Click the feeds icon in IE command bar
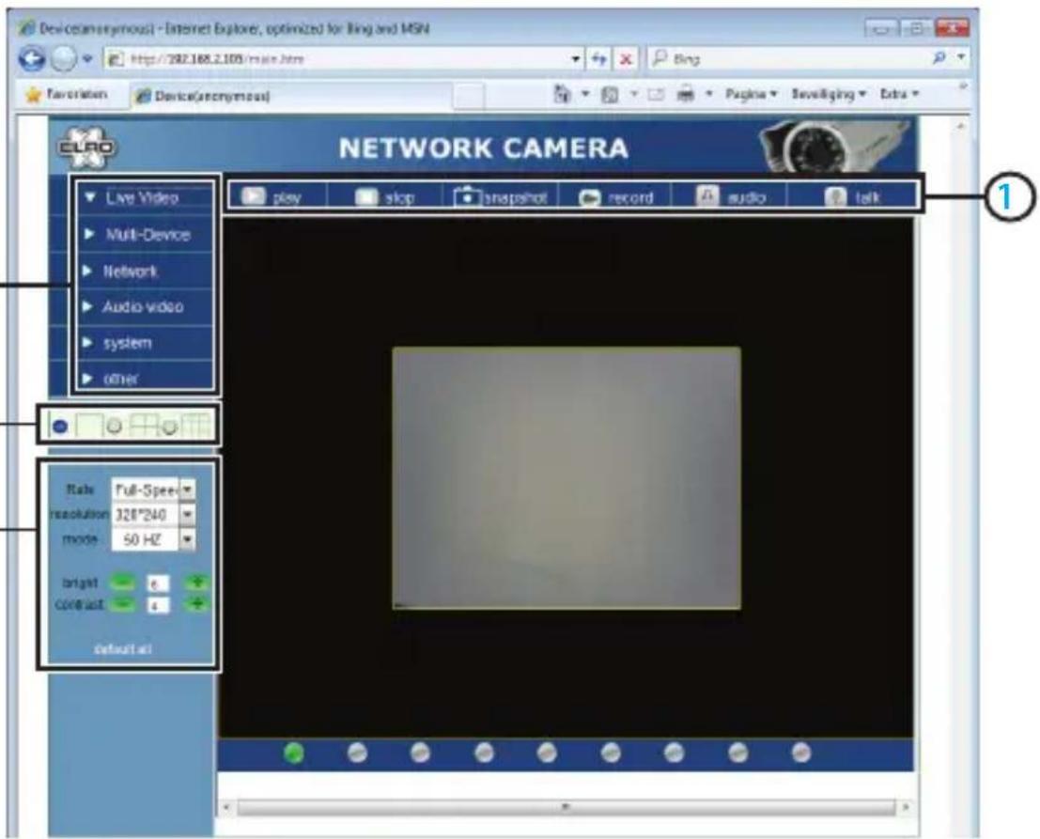The width and height of the screenshot is (1040, 839). (610, 95)
